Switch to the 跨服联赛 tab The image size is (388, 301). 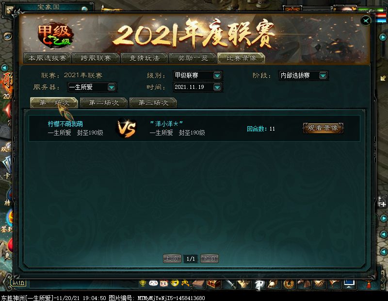click(x=96, y=58)
